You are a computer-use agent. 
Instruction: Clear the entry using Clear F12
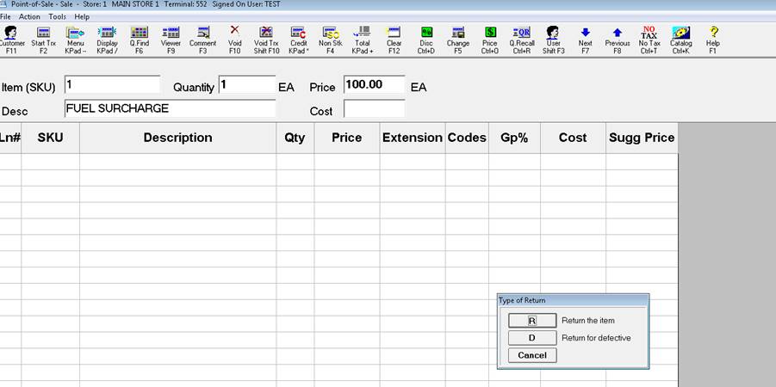(x=394, y=39)
